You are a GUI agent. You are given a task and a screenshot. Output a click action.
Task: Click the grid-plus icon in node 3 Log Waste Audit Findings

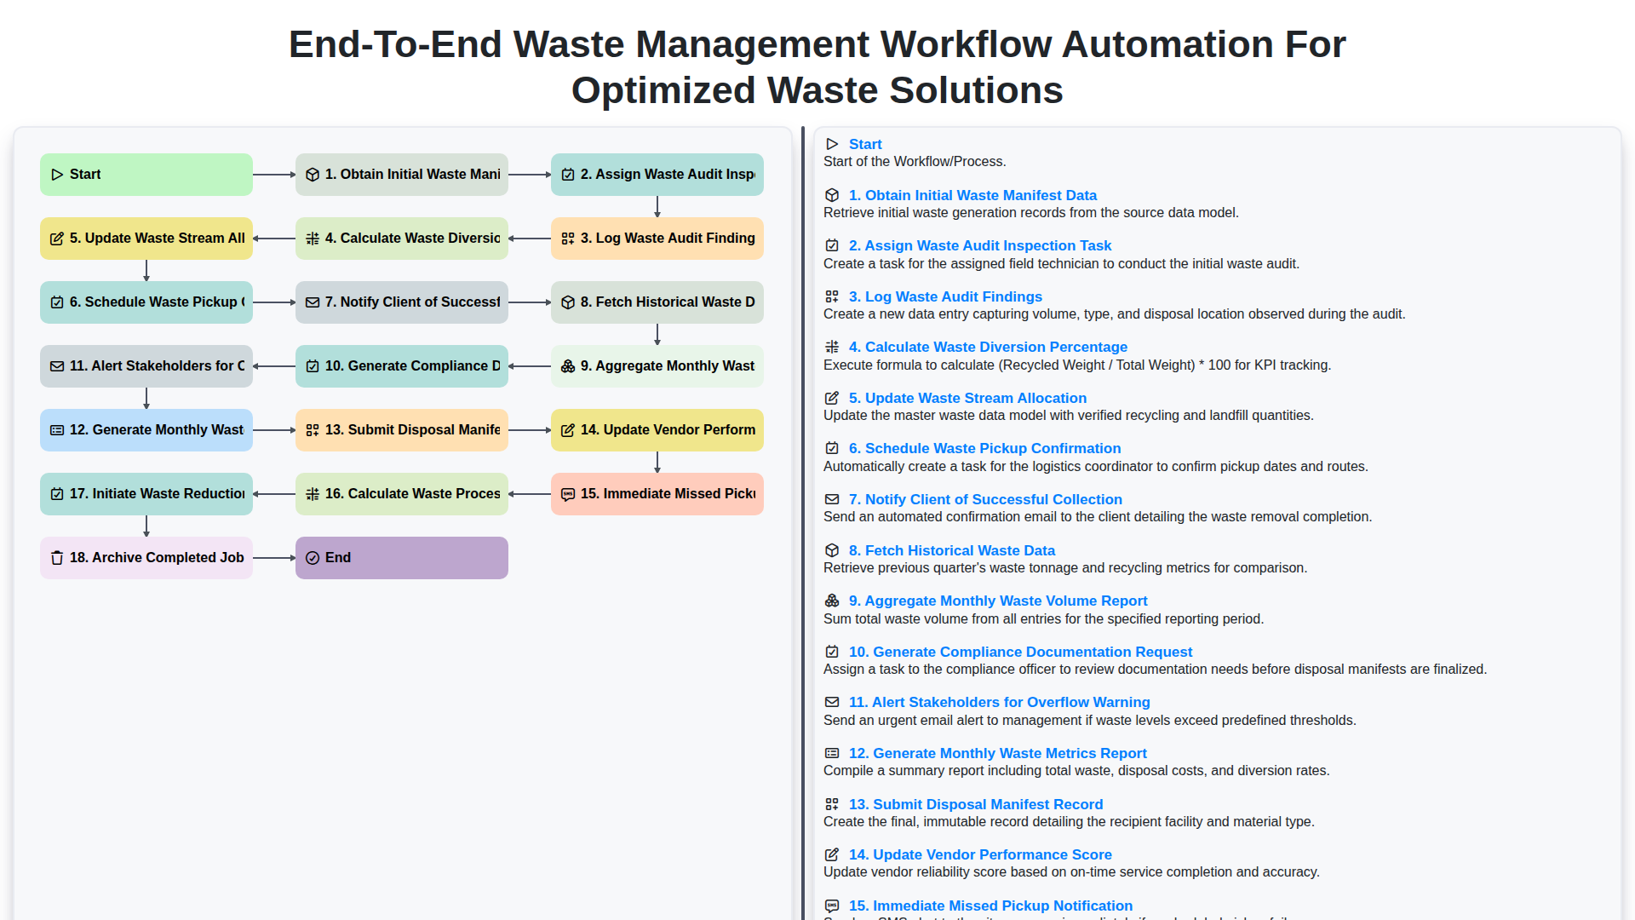[x=568, y=239]
